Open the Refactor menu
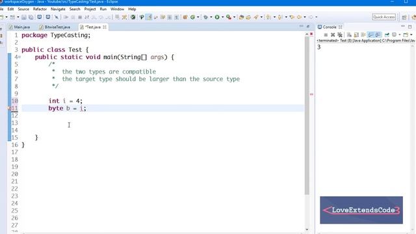 tap(40, 9)
